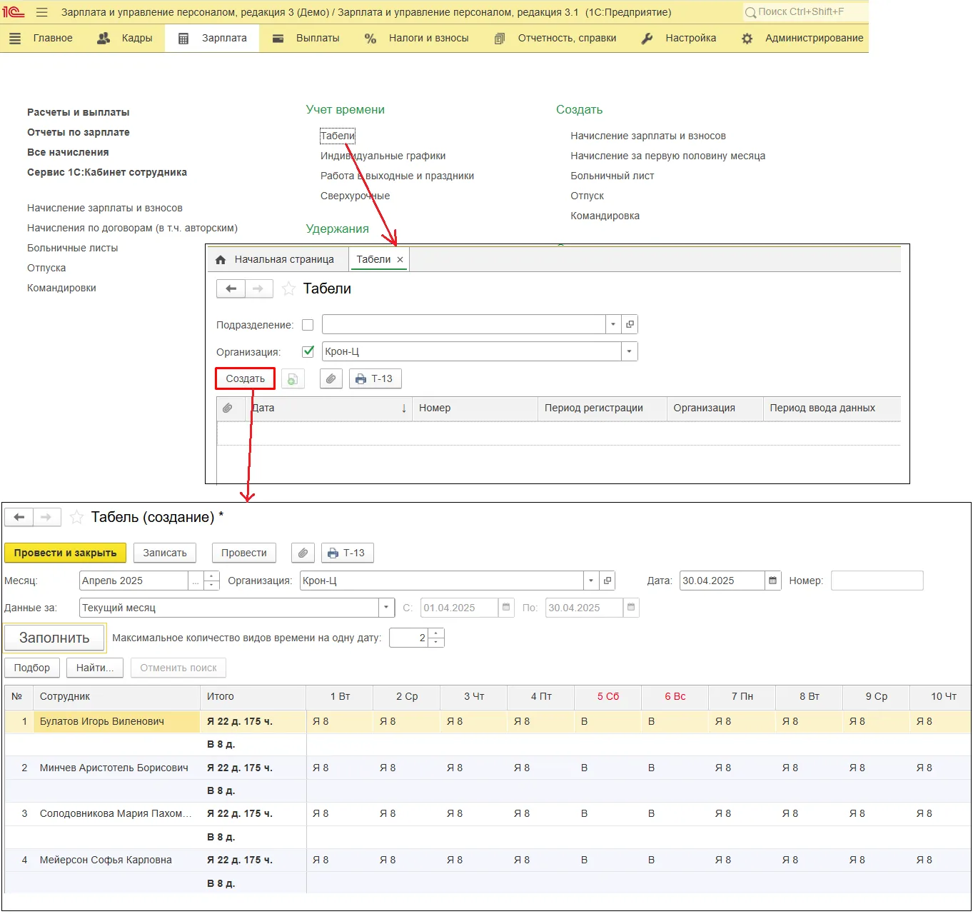Click the copy-document icon next to Создать

293,379
